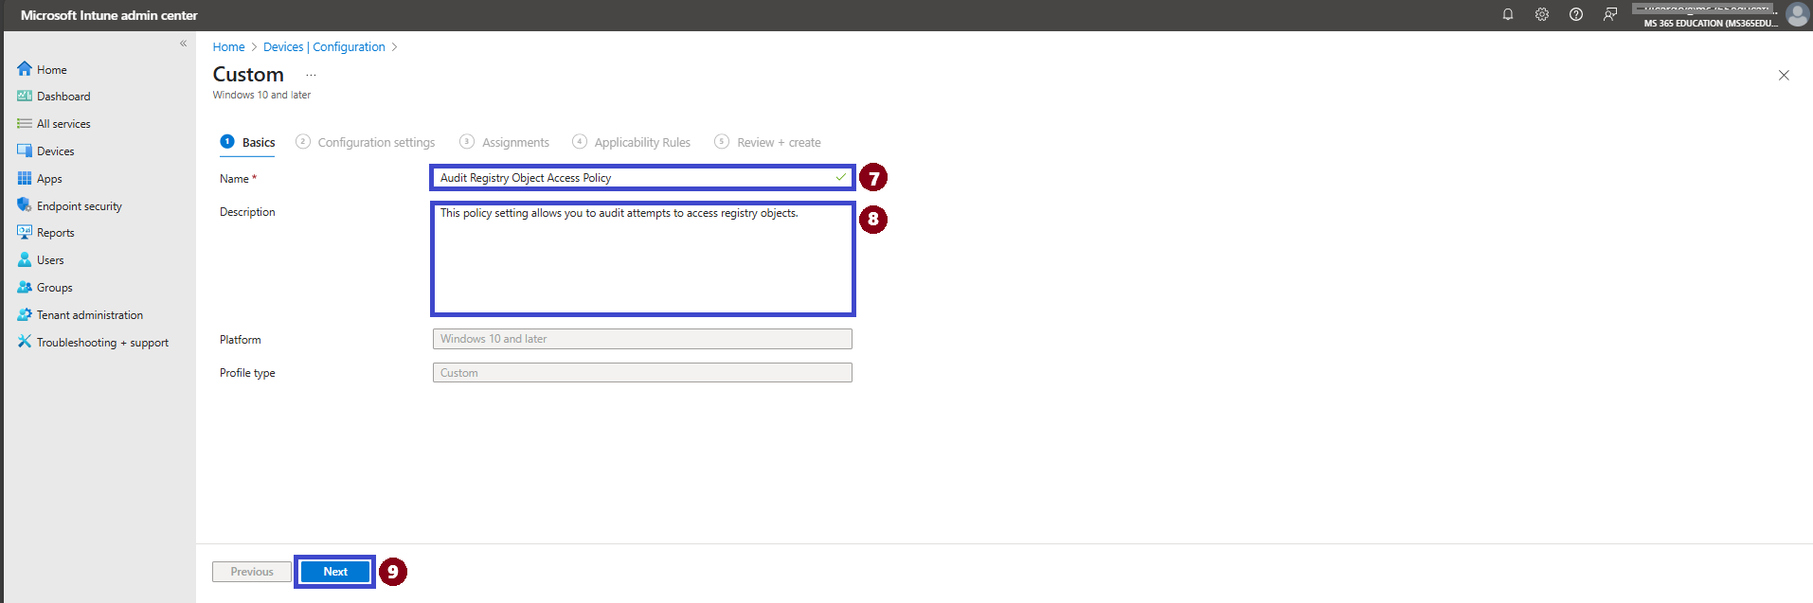Open the feedback icon in header
Viewport: 1813px width, 603px height.
click(1610, 14)
